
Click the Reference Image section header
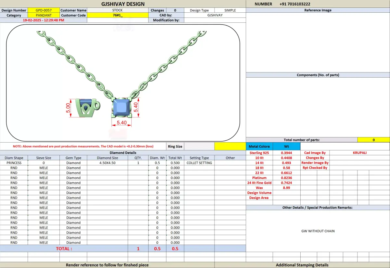[x=318, y=10]
